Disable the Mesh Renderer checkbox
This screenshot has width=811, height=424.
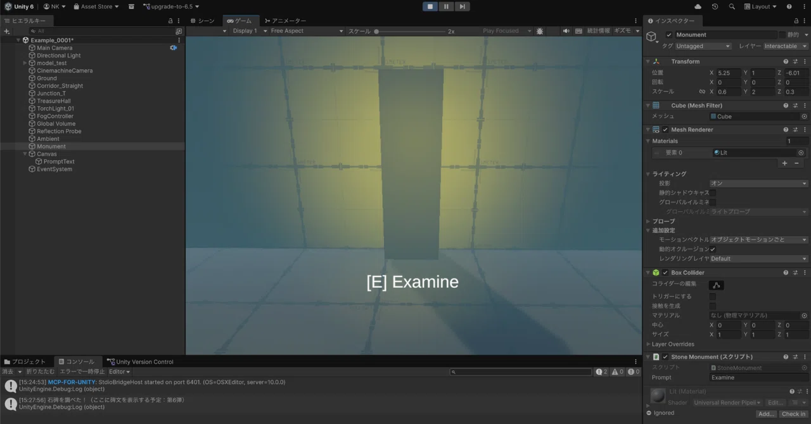coord(665,130)
